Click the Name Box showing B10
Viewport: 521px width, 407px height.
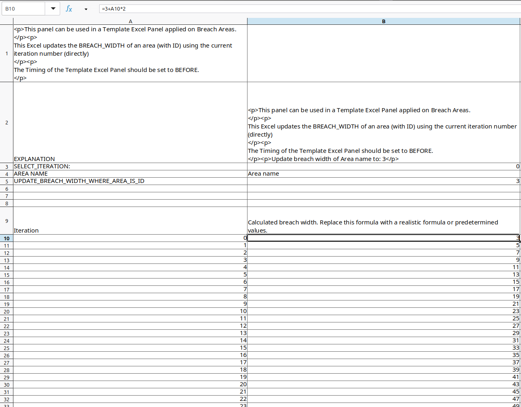[x=23, y=8]
